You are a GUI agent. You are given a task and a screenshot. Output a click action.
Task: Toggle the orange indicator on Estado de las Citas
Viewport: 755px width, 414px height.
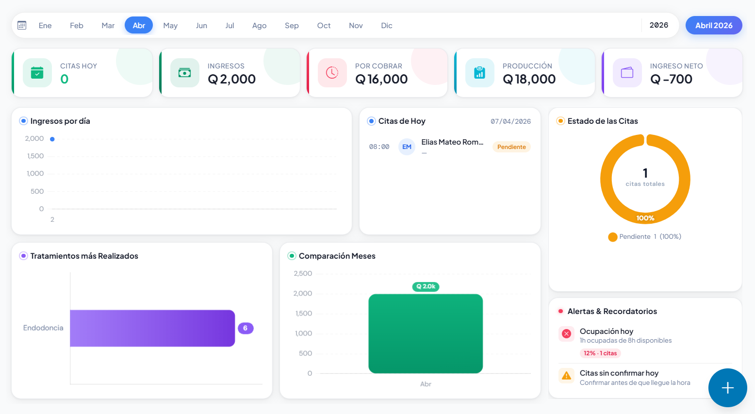(560, 120)
